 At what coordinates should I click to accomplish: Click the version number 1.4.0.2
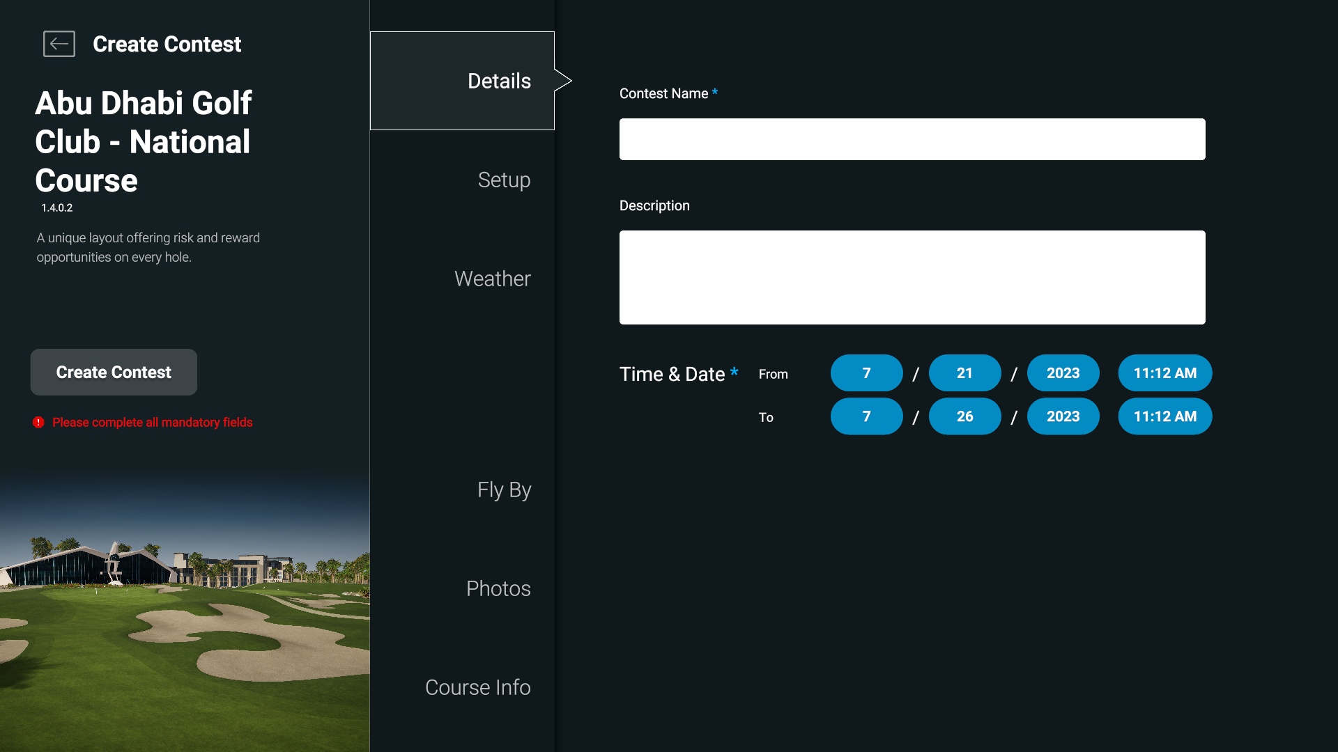pyautogui.click(x=56, y=207)
